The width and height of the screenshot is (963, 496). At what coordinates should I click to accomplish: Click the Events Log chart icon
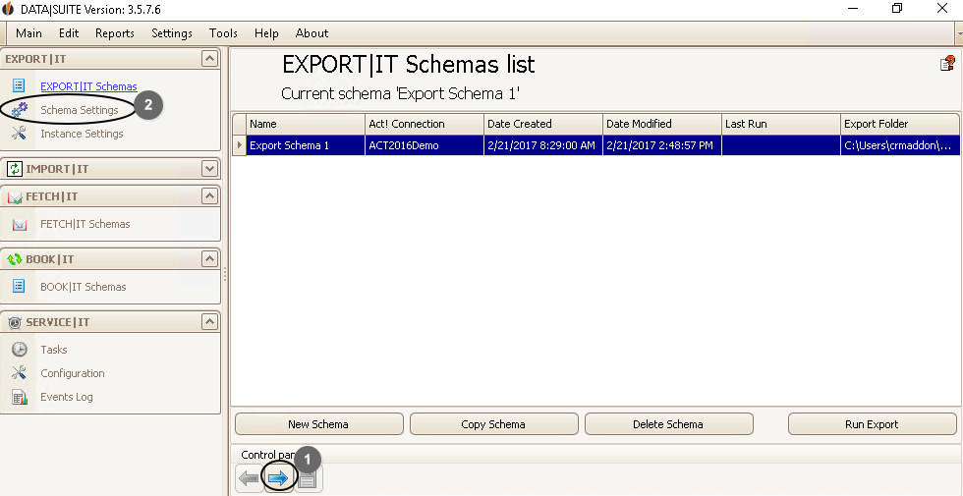[20, 397]
